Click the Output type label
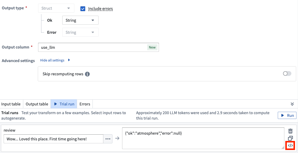This screenshot has width=298, height=153. point(13,8)
